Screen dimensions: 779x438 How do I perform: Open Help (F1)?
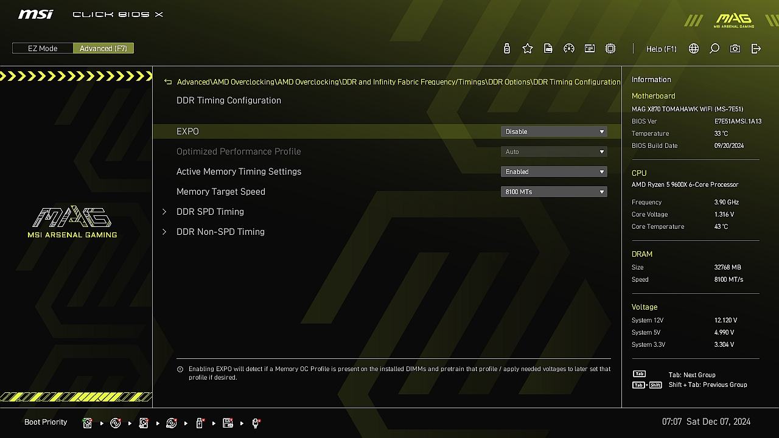click(662, 49)
